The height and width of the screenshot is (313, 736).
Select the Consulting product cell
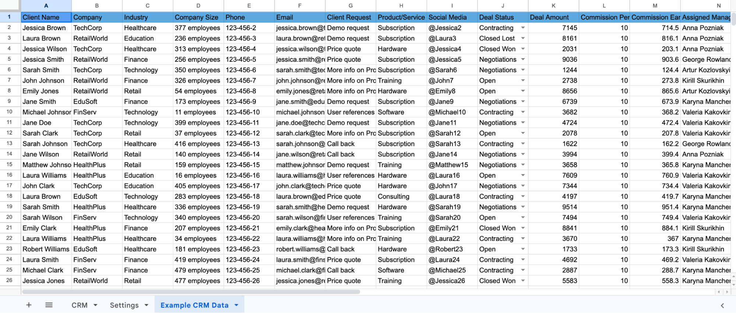click(x=401, y=196)
